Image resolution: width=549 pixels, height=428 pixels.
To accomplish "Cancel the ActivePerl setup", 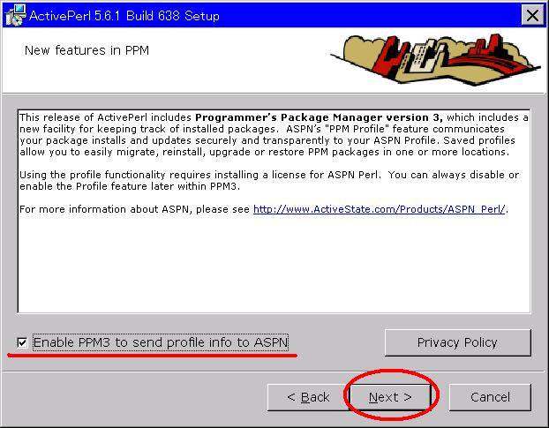I will click(x=490, y=397).
